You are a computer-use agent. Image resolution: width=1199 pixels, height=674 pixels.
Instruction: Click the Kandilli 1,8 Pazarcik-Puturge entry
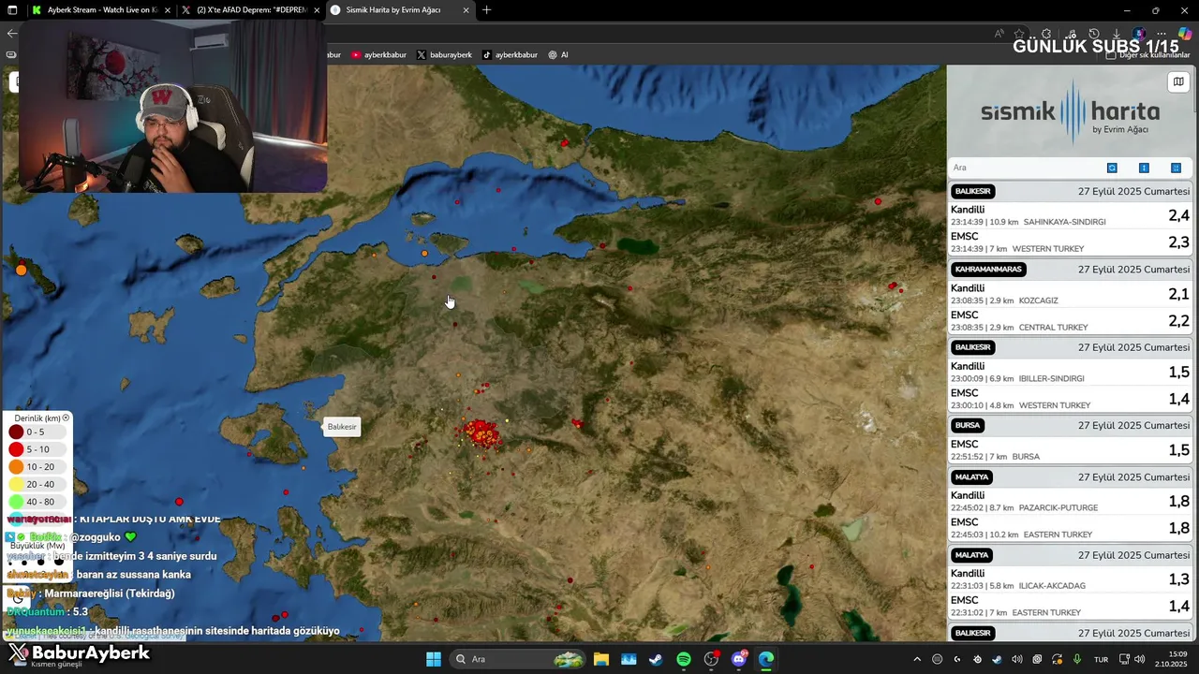click(x=1070, y=501)
